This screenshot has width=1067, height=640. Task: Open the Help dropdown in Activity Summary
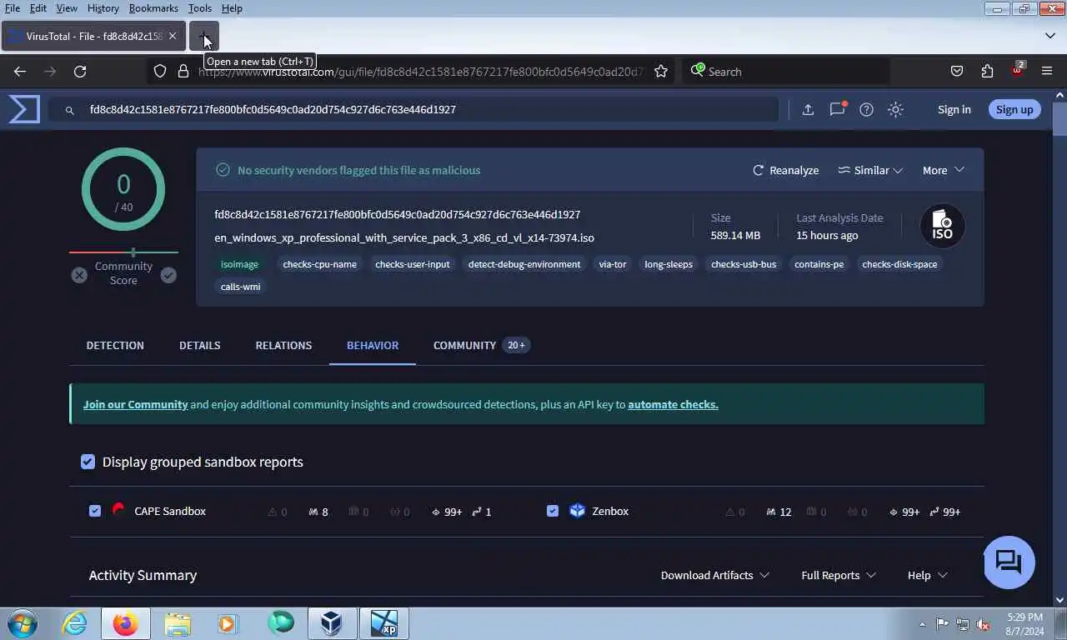pos(927,575)
